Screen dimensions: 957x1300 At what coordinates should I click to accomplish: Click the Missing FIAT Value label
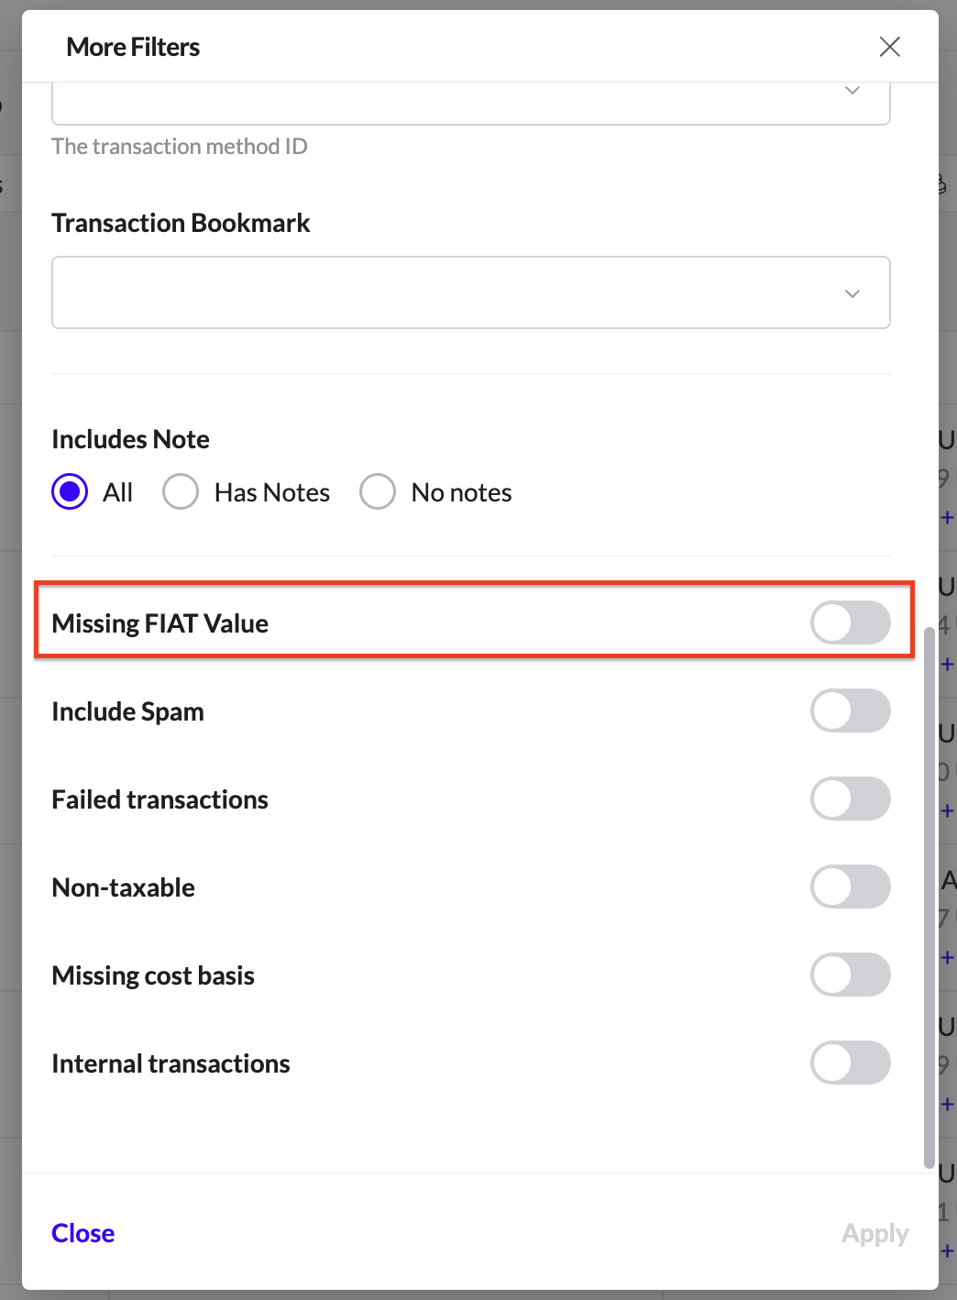click(x=160, y=623)
